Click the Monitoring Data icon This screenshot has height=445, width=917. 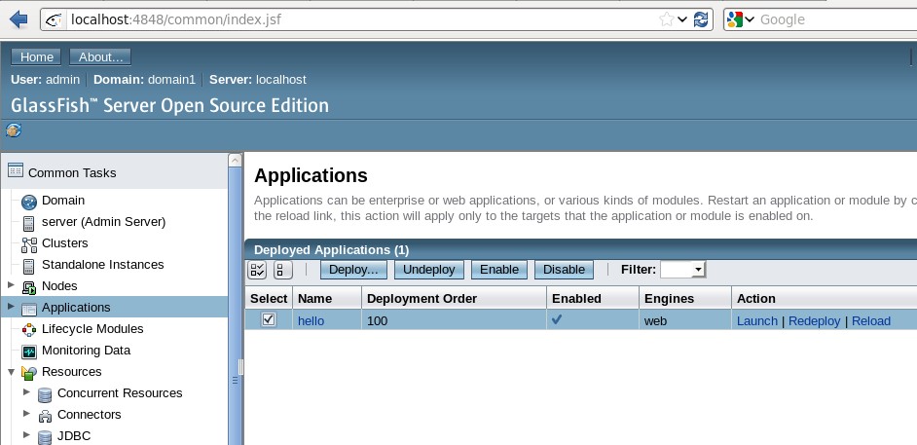click(x=28, y=352)
